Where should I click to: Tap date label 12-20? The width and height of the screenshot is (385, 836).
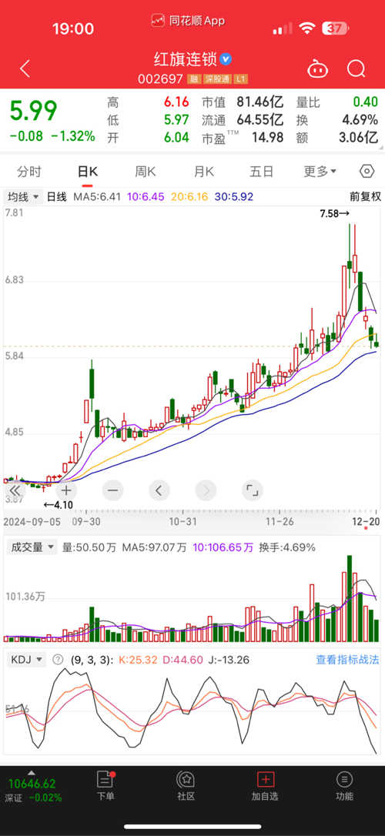[365, 521]
